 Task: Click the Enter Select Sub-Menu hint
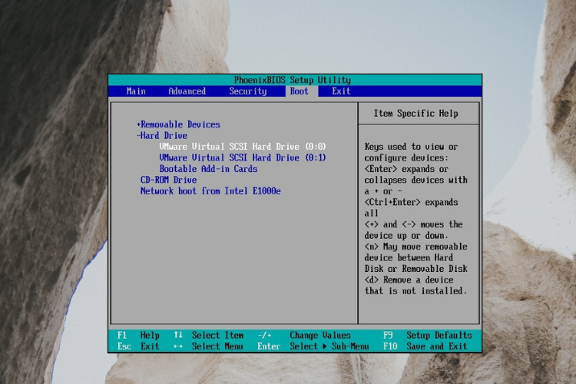point(313,346)
